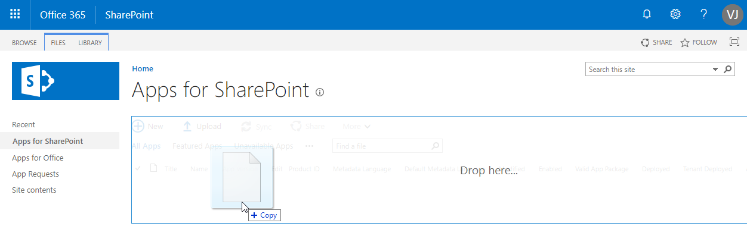747x245 pixels.
Task: Toggle focus on content icon
Action: coord(734,42)
